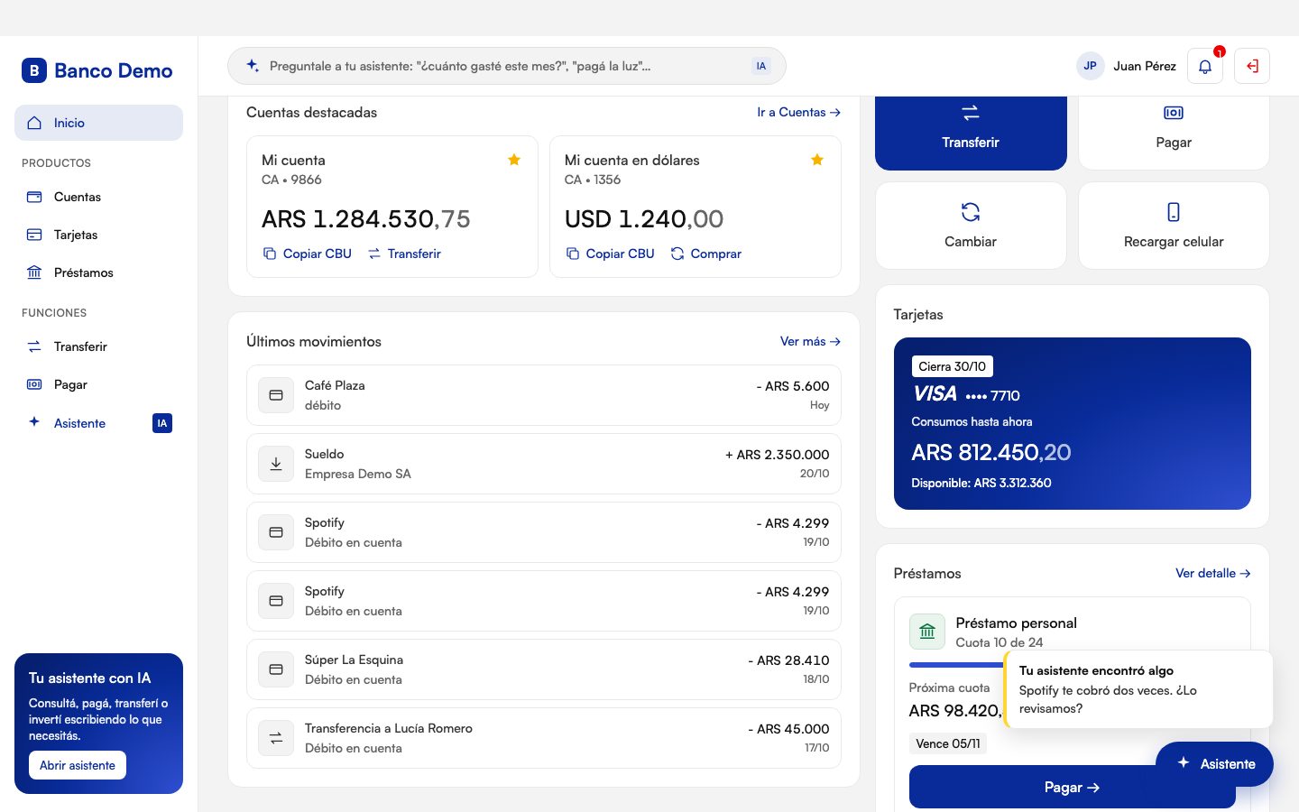
Task: Copy the CBU of the dollar account
Action: pyautogui.click(x=610, y=254)
